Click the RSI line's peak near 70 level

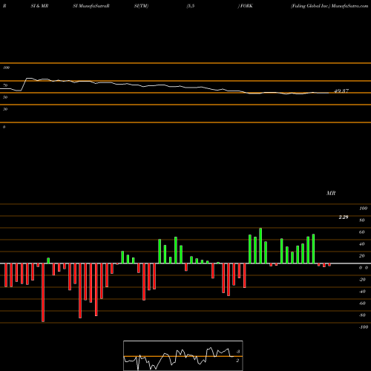tap(29, 79)
